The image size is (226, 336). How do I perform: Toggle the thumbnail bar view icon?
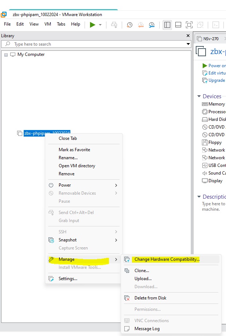click(178, 25)
